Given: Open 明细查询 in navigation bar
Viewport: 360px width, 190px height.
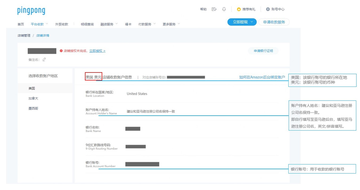Looking at the screenshot, I should pyautogui.click(x=87, y=24).
